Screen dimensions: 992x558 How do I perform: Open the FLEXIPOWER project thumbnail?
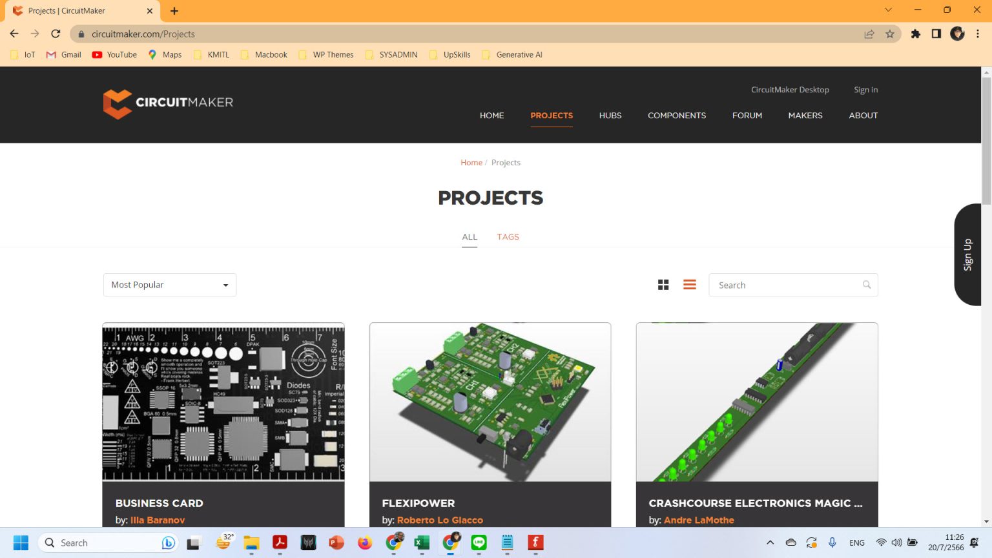(x=490, y=402)
